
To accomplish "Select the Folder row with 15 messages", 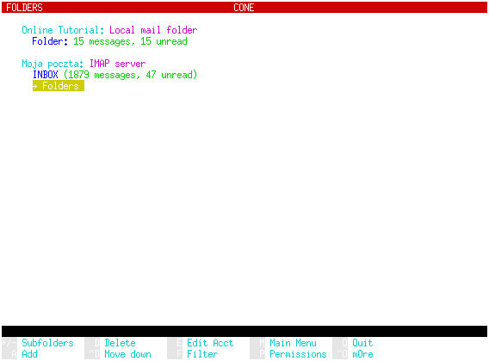I will click(109, 41).
